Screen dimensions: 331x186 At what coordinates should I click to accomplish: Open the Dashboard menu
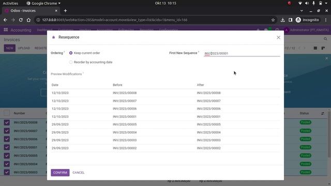coord(44,30)
